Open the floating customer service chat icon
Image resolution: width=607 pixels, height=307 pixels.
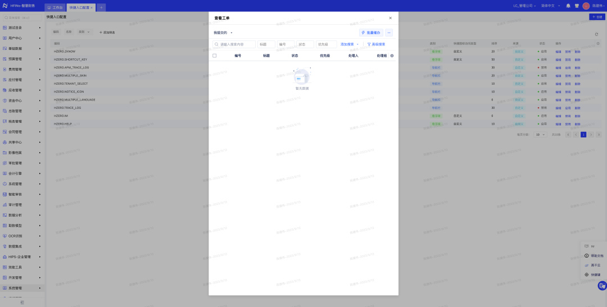tap(602, 286)
